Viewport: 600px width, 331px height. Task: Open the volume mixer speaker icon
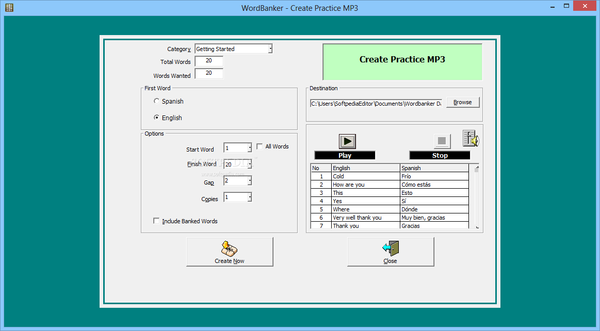pyautogui.click(x=471, y=138)
